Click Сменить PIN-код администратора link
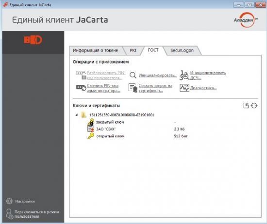This screenshot has width=267, height=224. 103,88
